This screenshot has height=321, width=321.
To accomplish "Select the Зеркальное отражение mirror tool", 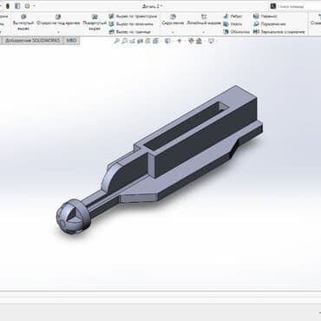I will 279,31.
